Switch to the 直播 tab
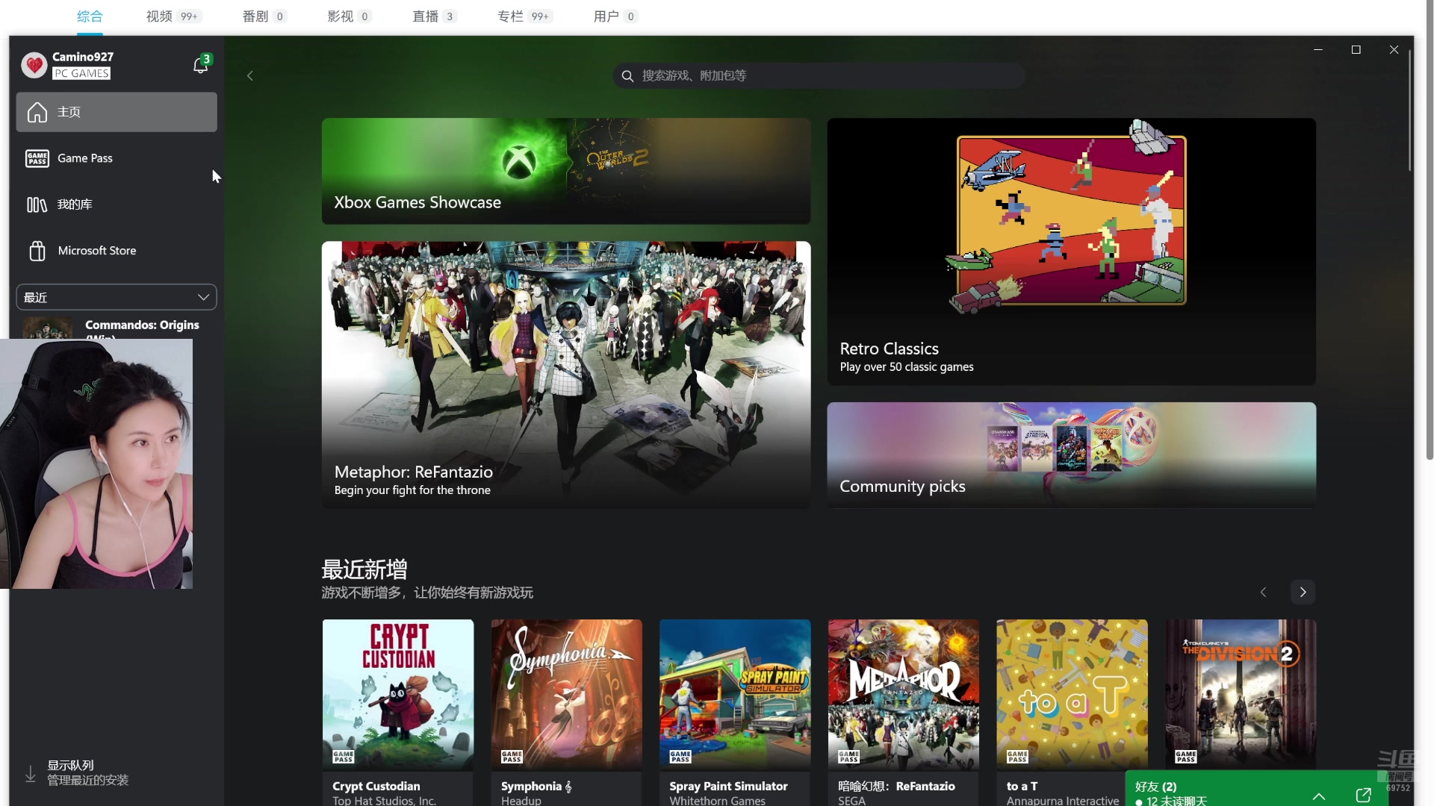Image resolution: width=1434 pixels, height=806 pixels. (x=435, y=16)
